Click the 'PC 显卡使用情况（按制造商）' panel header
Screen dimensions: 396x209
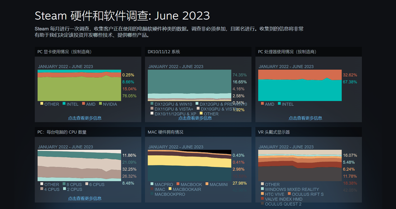coord(88,52)
